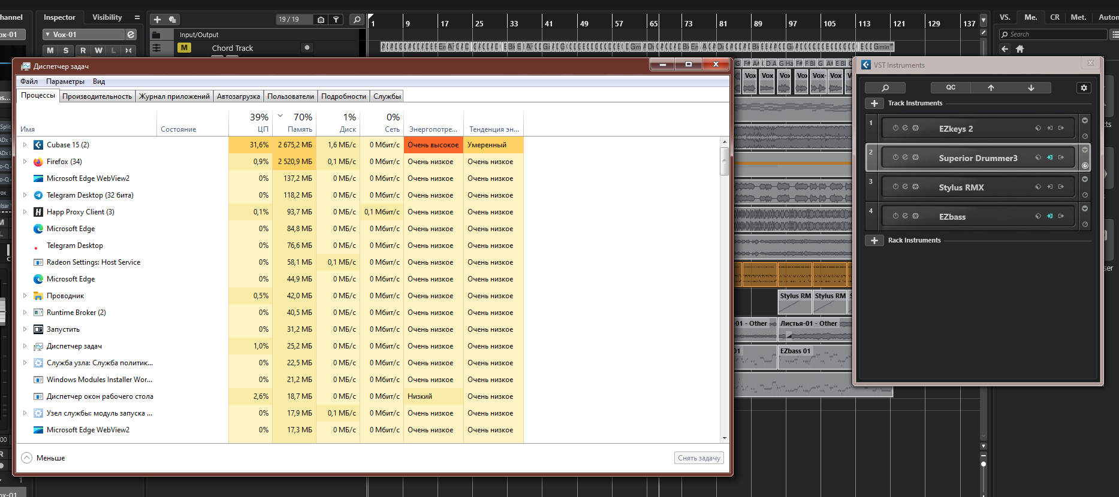Sort processes by the Память column header

coord(294,123)
